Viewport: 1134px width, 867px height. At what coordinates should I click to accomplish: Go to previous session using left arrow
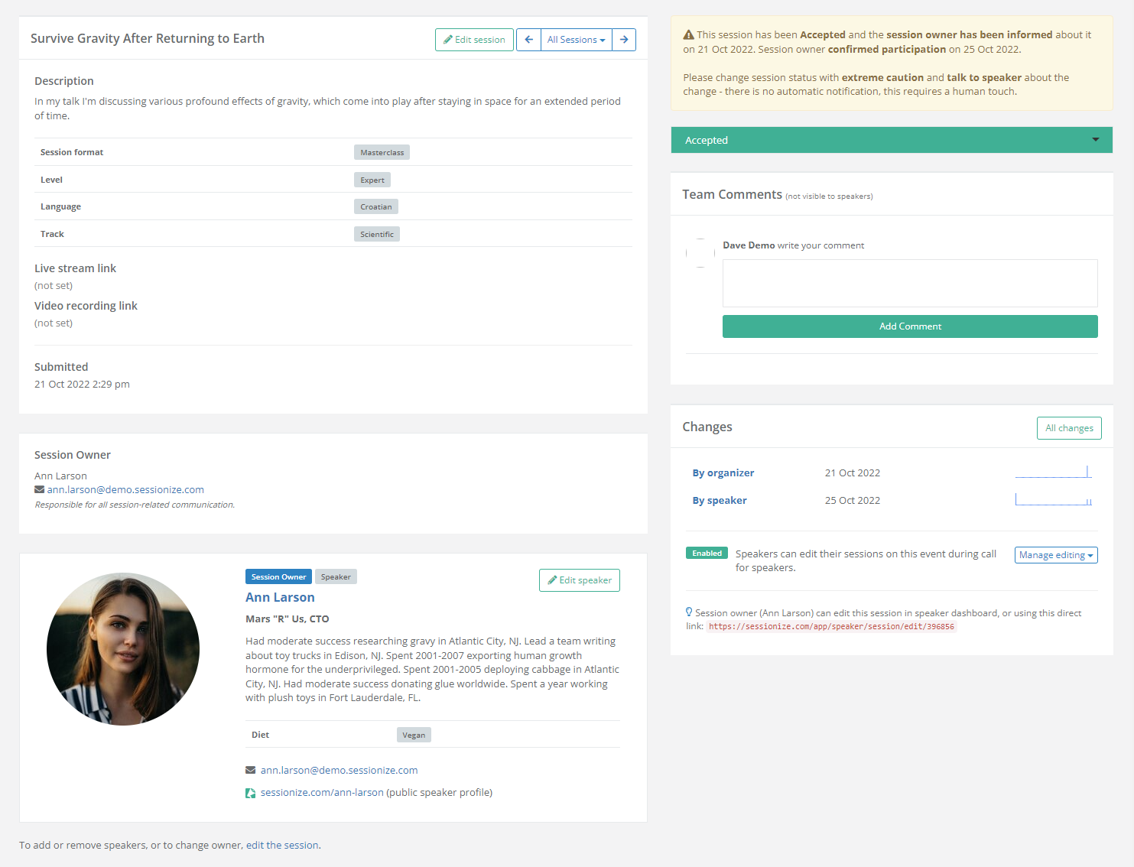528,40
